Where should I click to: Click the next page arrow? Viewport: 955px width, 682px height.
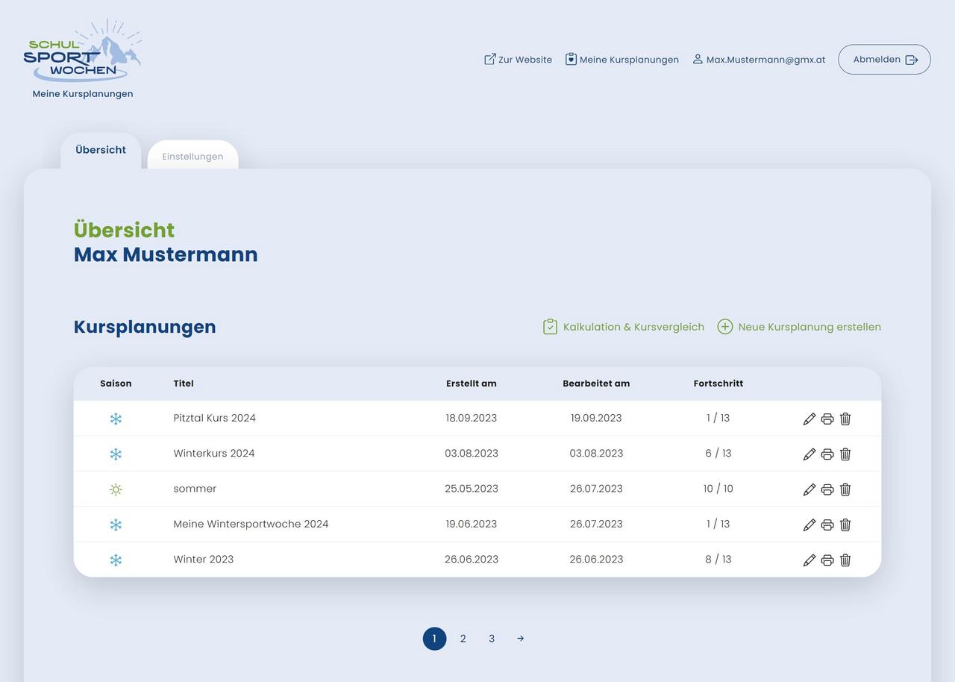(520, 638)
